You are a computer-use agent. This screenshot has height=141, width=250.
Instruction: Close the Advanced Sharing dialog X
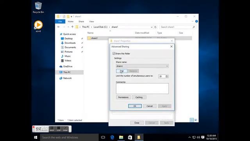[x=171, y=47]
